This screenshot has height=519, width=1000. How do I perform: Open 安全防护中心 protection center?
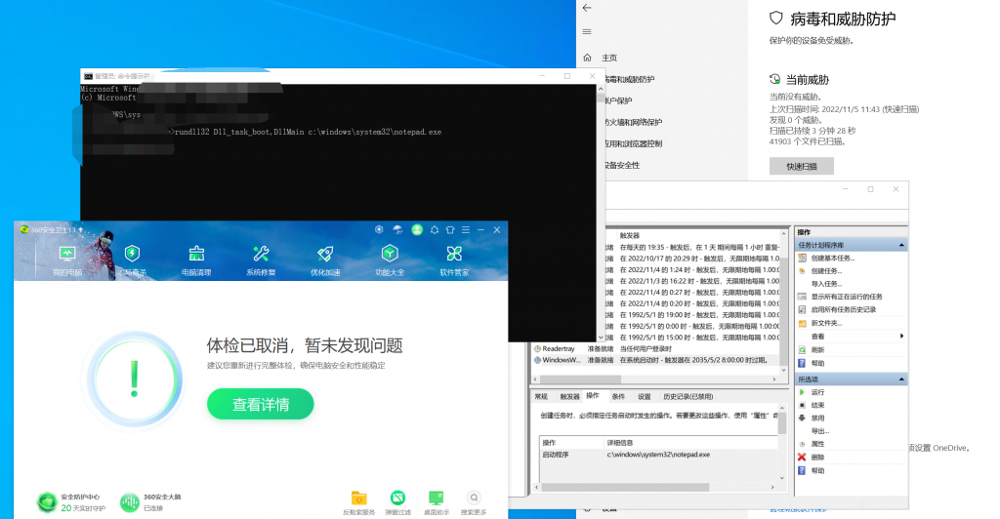pos(69,501)
